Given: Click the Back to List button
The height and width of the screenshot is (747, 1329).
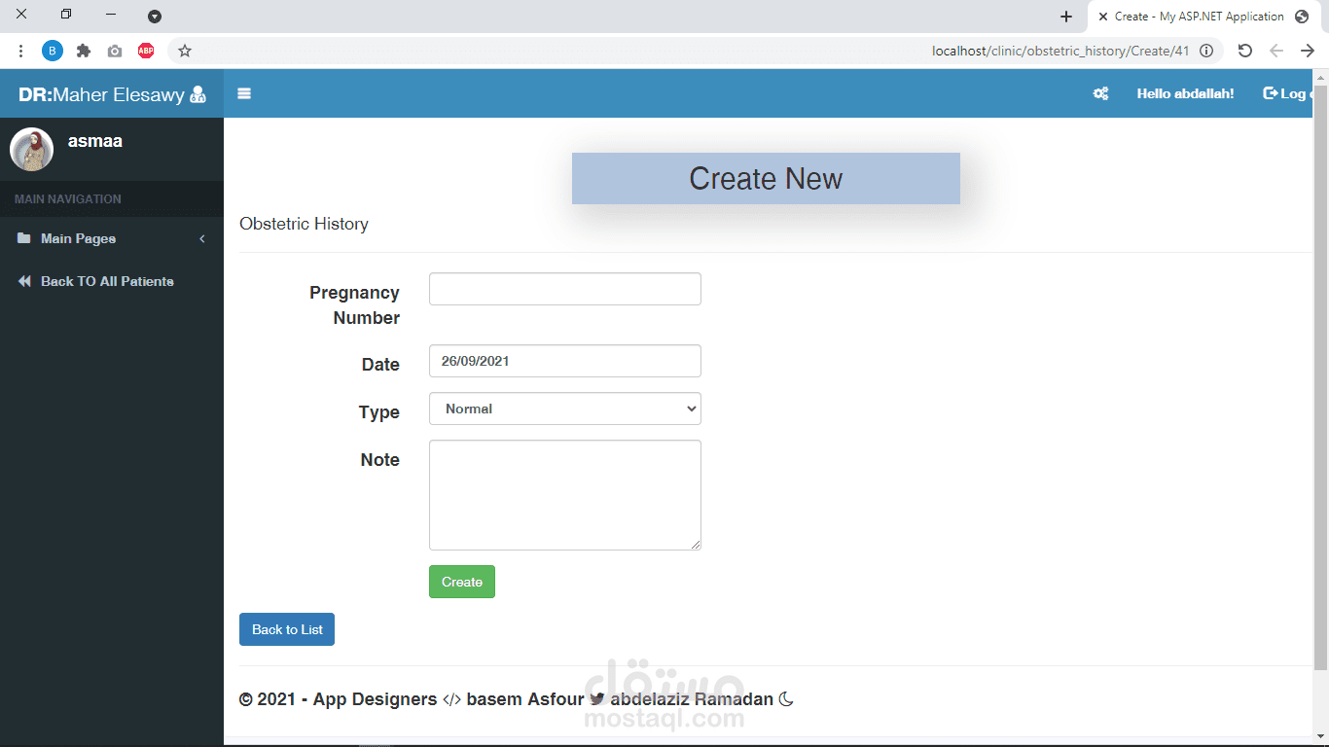Looking at the screenshot, I should (x=287, y=629).
